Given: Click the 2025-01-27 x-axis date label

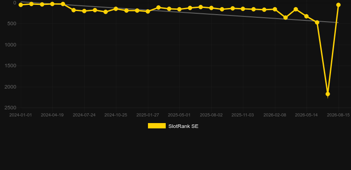Looking at the screenshot, I should pos(148,115).
